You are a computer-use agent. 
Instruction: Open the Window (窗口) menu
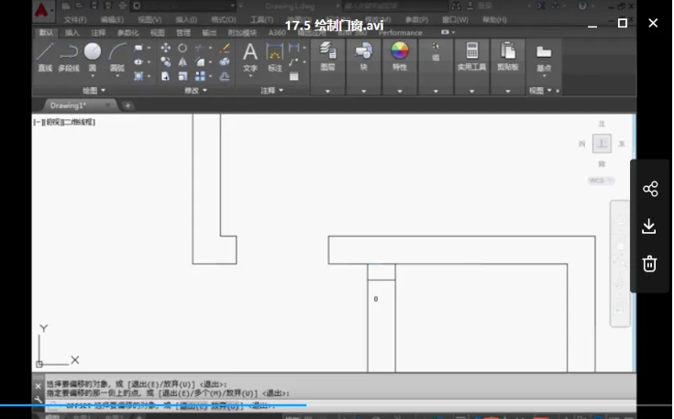pyautogui.click(x=455, y=20)
